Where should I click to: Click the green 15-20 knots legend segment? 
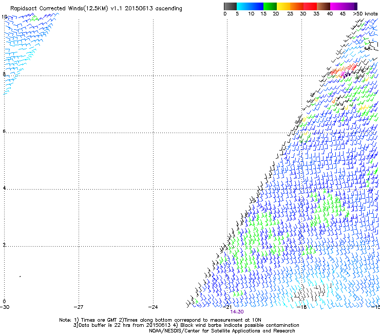(270, 6)
